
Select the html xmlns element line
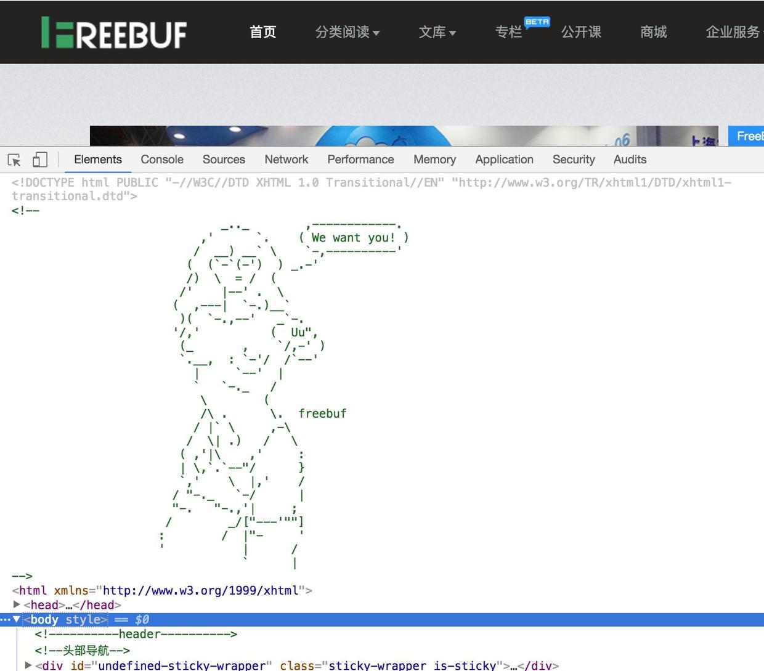[x=162, y=590]
